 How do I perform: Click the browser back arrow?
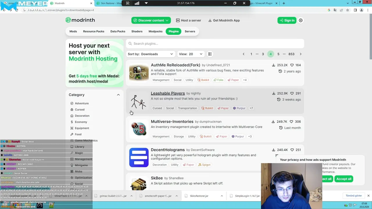tap(4, 10)
